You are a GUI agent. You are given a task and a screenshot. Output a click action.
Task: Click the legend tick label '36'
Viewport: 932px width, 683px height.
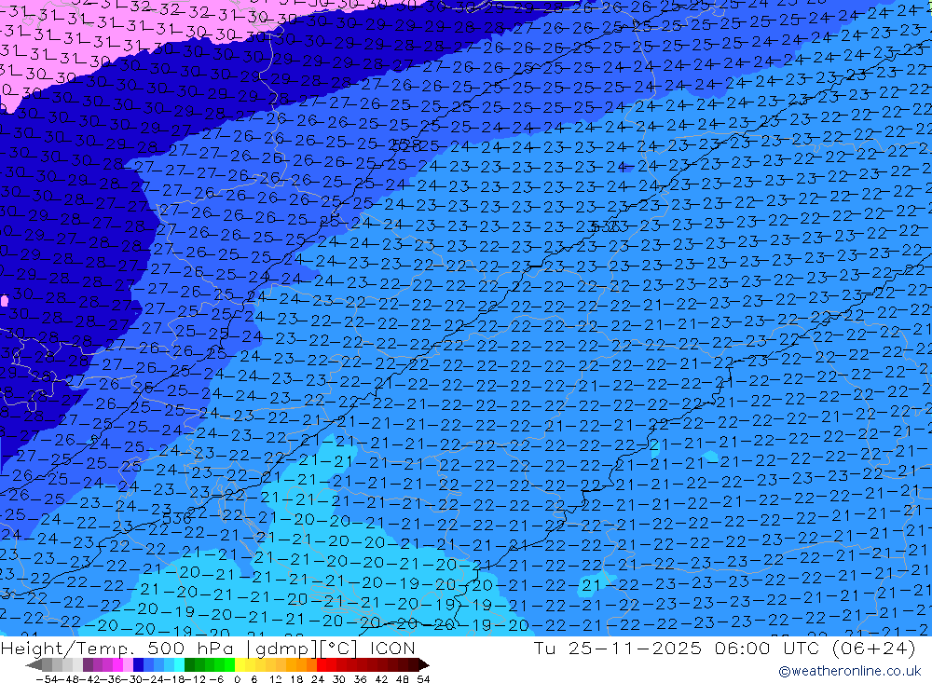360,679
